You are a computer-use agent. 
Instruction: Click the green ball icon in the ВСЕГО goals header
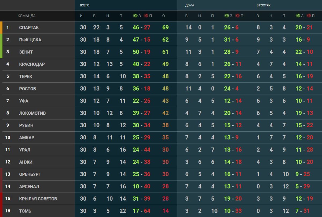[135, 16]
